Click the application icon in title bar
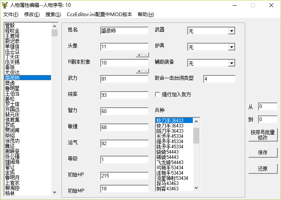Screen dimensions: 281x200 (5, 5)
